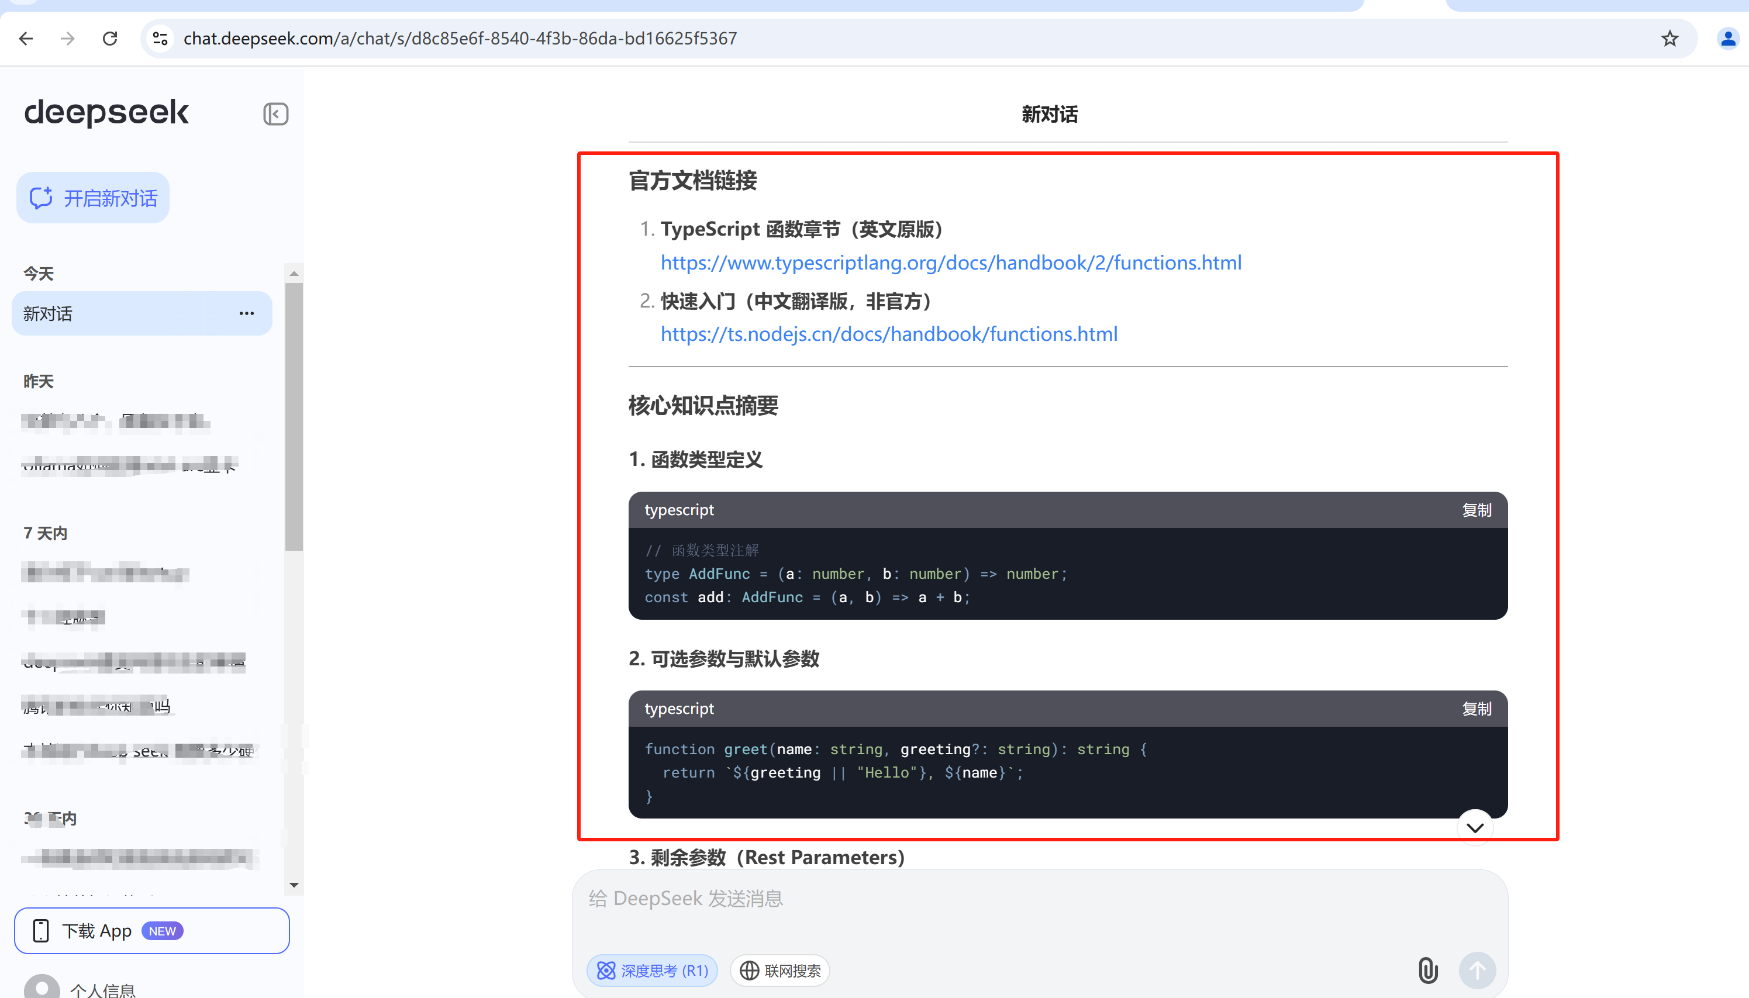Send the message with the arrow icon
The height and width of the screenshot is (998, 1749).
[x=1477, y=970]
